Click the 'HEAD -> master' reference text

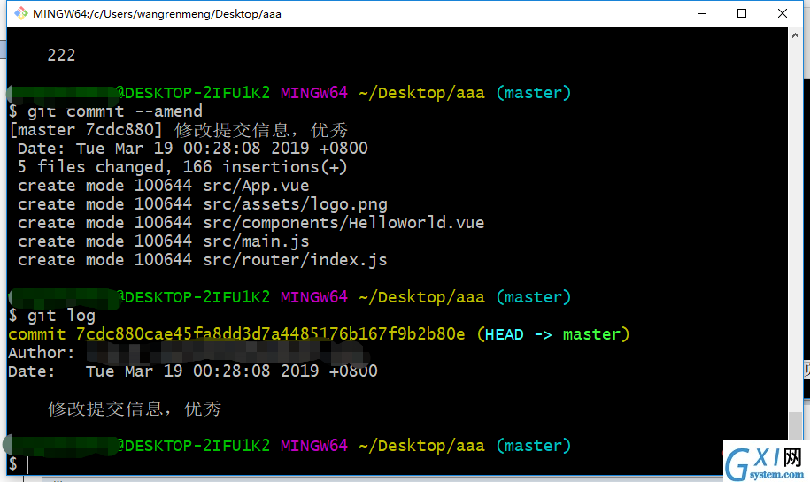pyautogui.click(x=552, y=334)
